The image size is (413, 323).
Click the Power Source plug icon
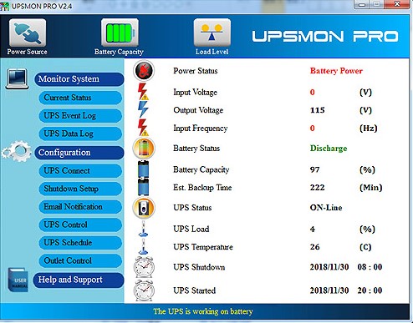point(28,33)
